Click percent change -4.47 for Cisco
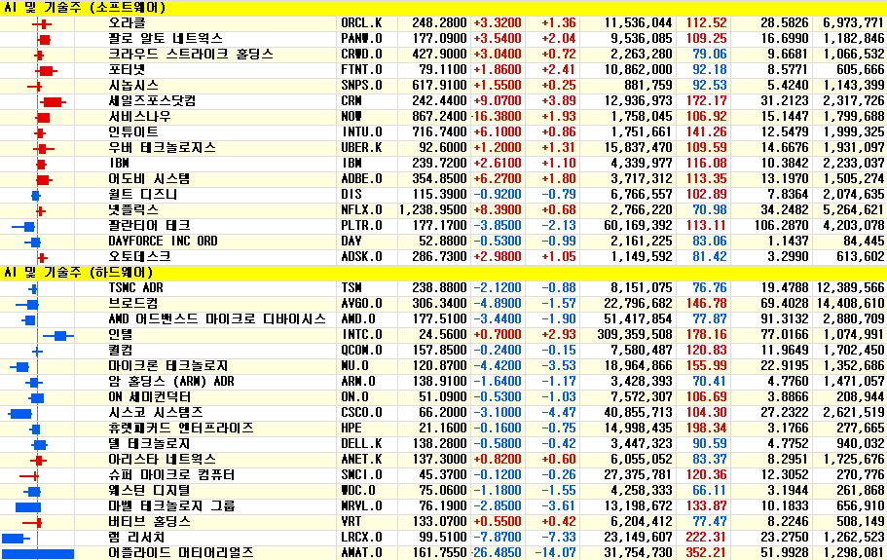This screenshot has height=560, width=887. 558,412
